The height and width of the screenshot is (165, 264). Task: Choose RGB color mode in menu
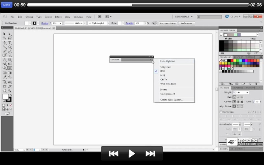(163, 71)
